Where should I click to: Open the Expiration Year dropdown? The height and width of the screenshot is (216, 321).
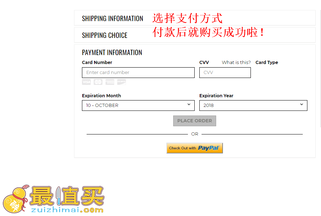click(x=253, y=105)
